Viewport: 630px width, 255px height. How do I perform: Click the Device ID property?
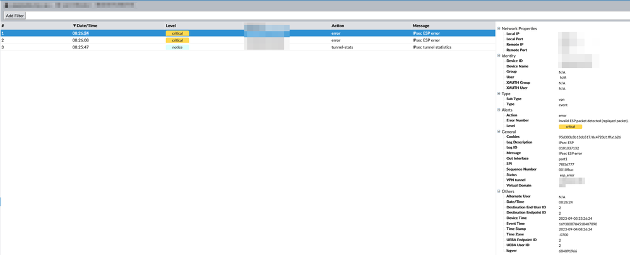point(514,60)
